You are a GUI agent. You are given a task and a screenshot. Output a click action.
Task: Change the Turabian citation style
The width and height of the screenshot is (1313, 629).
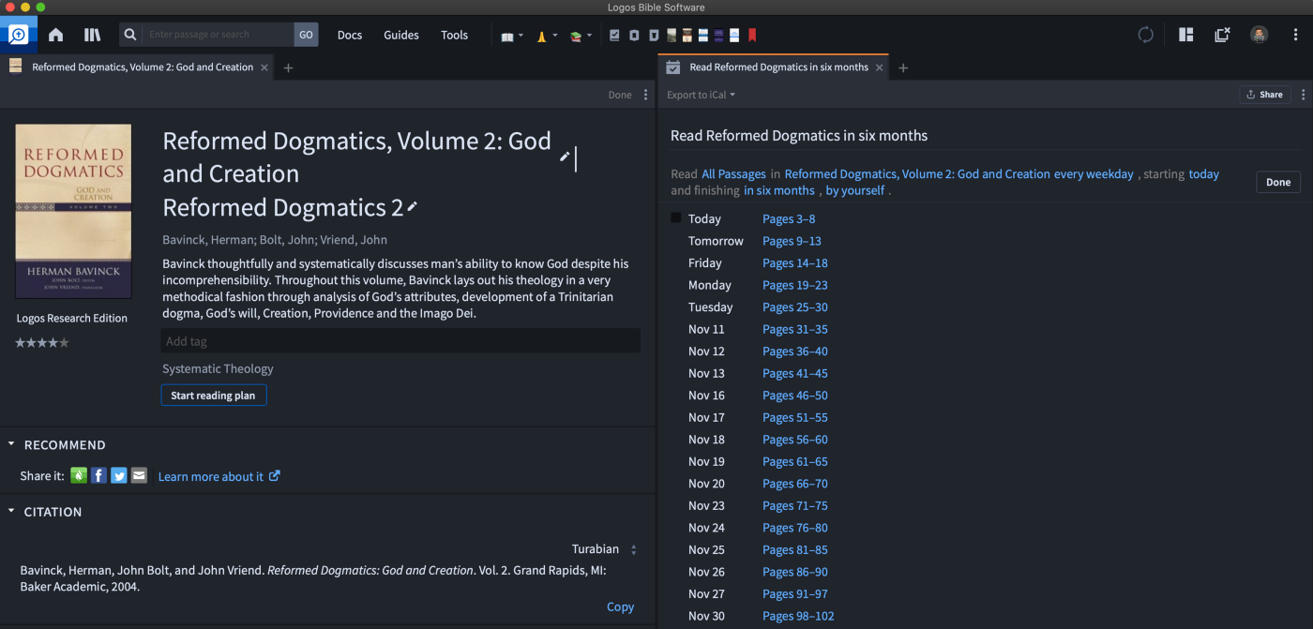click(604, 549)
